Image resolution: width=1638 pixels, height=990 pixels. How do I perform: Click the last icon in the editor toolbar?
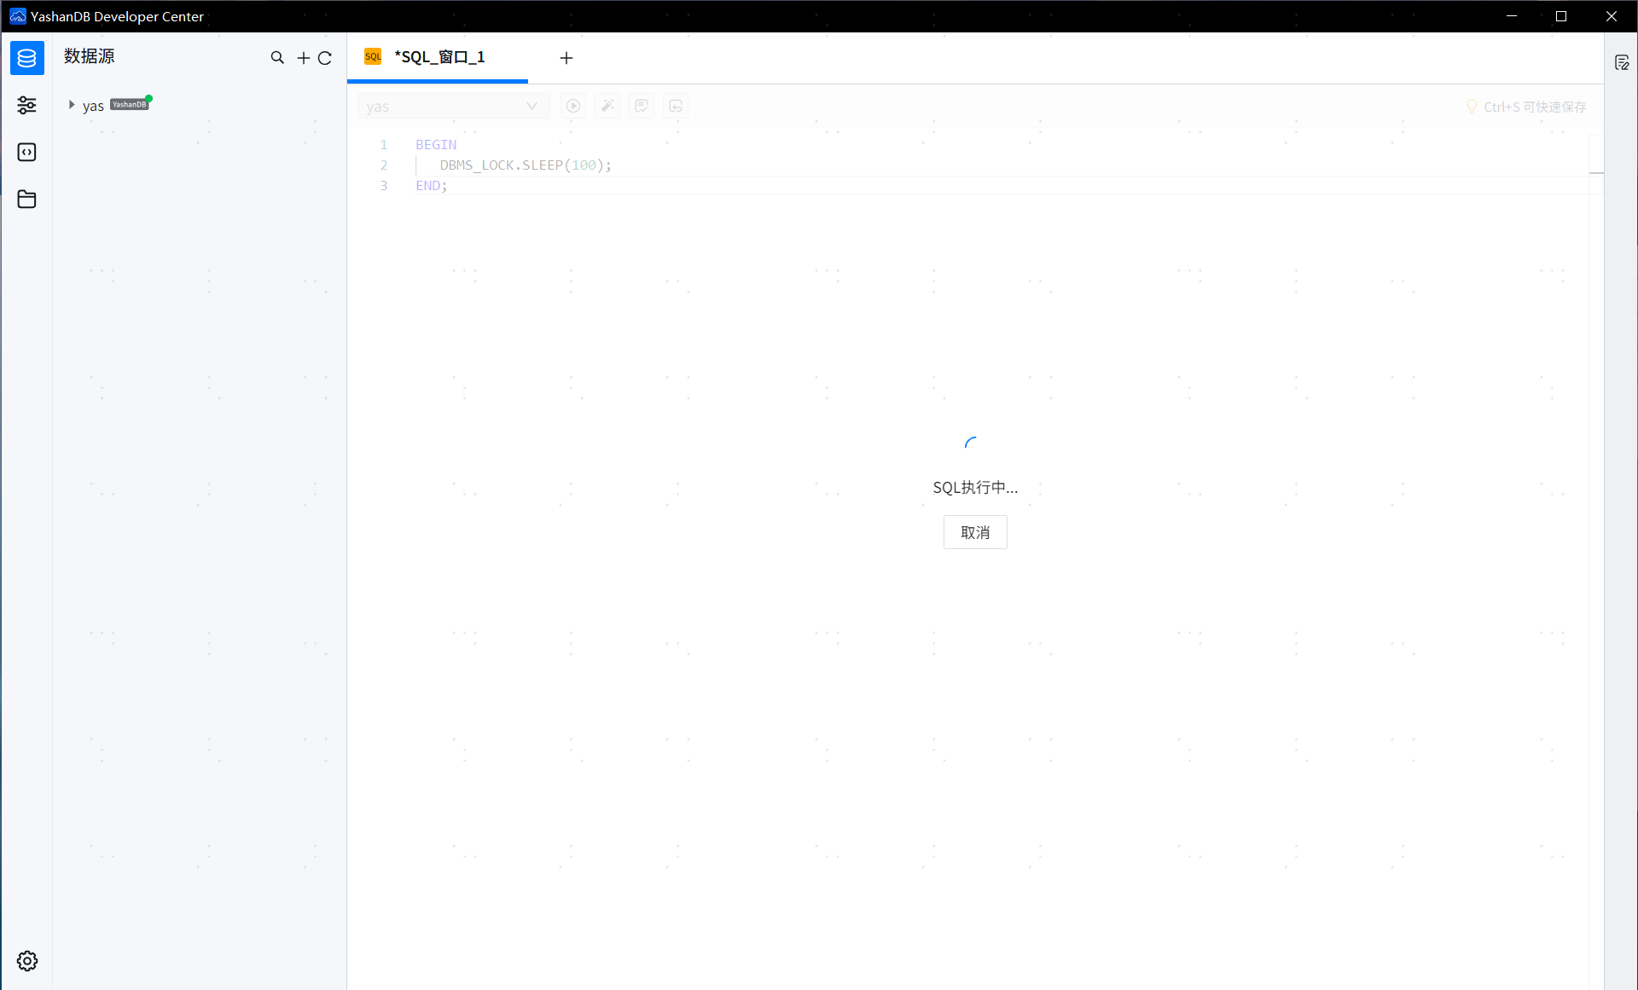click(676, 106)
